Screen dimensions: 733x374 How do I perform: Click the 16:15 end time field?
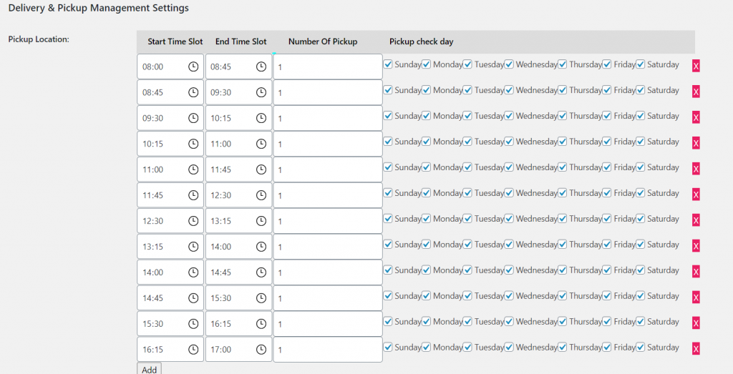coord(238,323)
